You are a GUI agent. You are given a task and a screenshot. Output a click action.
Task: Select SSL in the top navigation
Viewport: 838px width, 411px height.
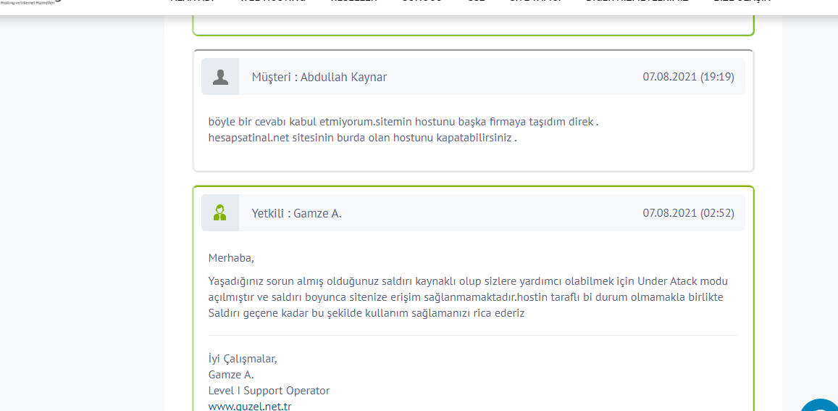(x=474, y=1)
